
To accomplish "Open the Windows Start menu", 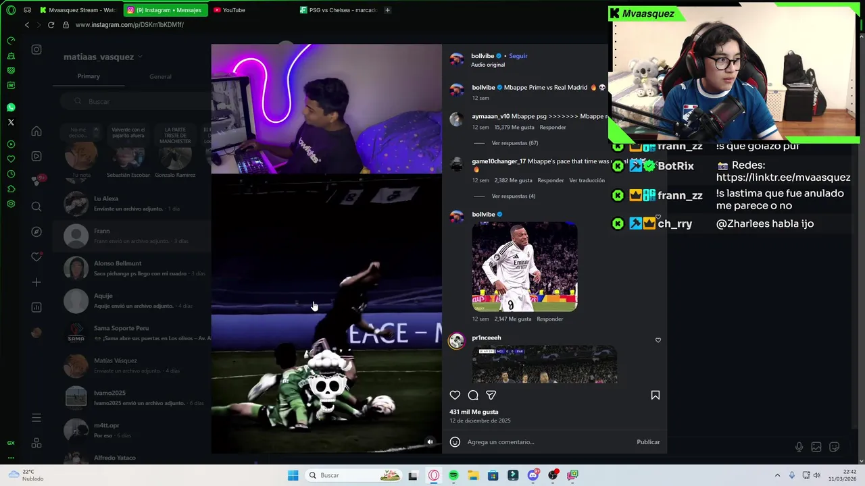I will (293, 475).
